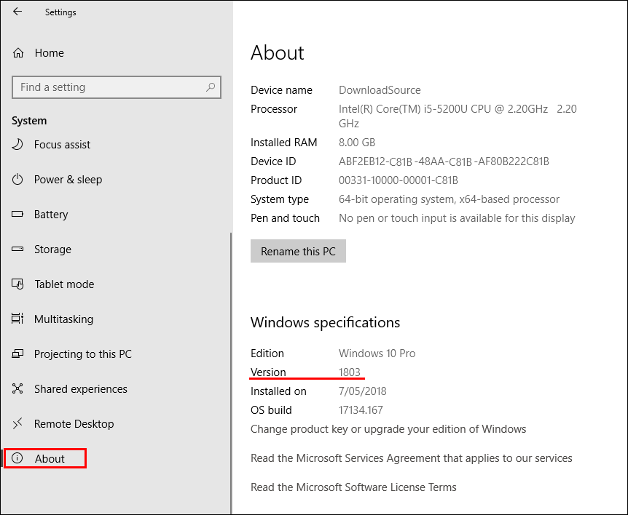Click the search magnifier icon
This screenshot has width=628, height=515.
click(x=211, y=87)
